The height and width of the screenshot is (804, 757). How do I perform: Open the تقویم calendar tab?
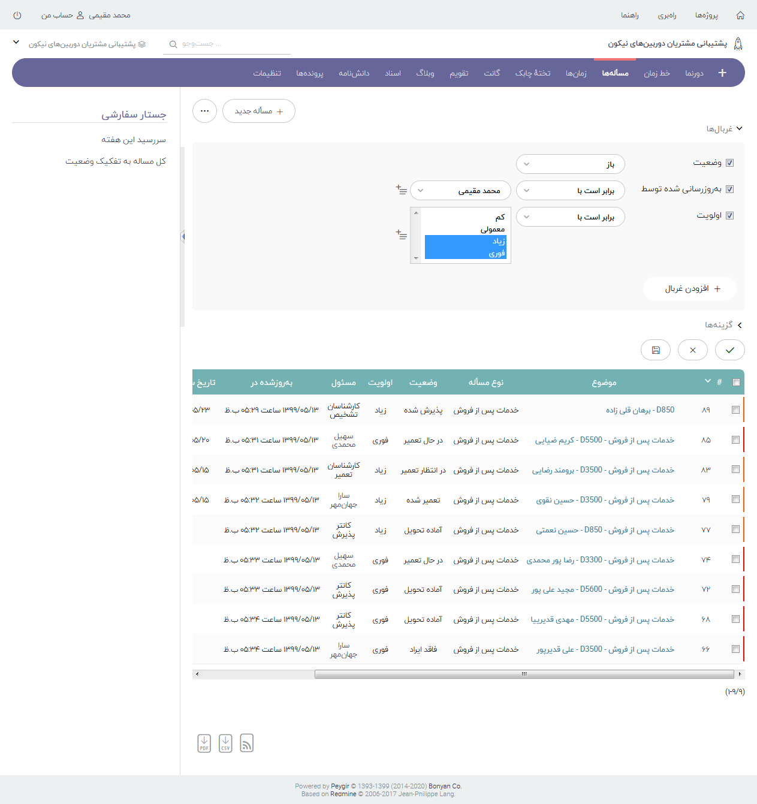459,73
